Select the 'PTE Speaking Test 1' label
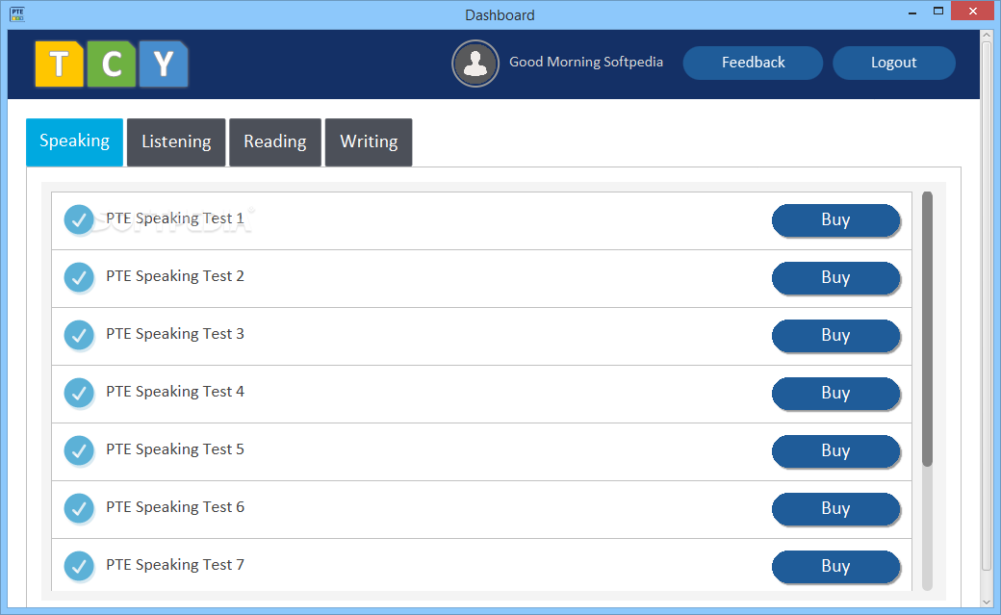Screen dimensions: 1001x615 point(175,218)
